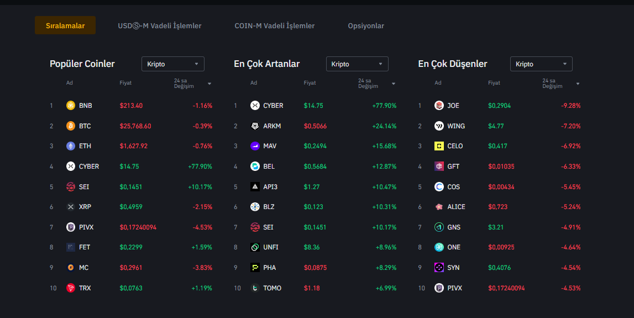Click the GNS coin icon
634x318 pixels.
coord(439,227)
